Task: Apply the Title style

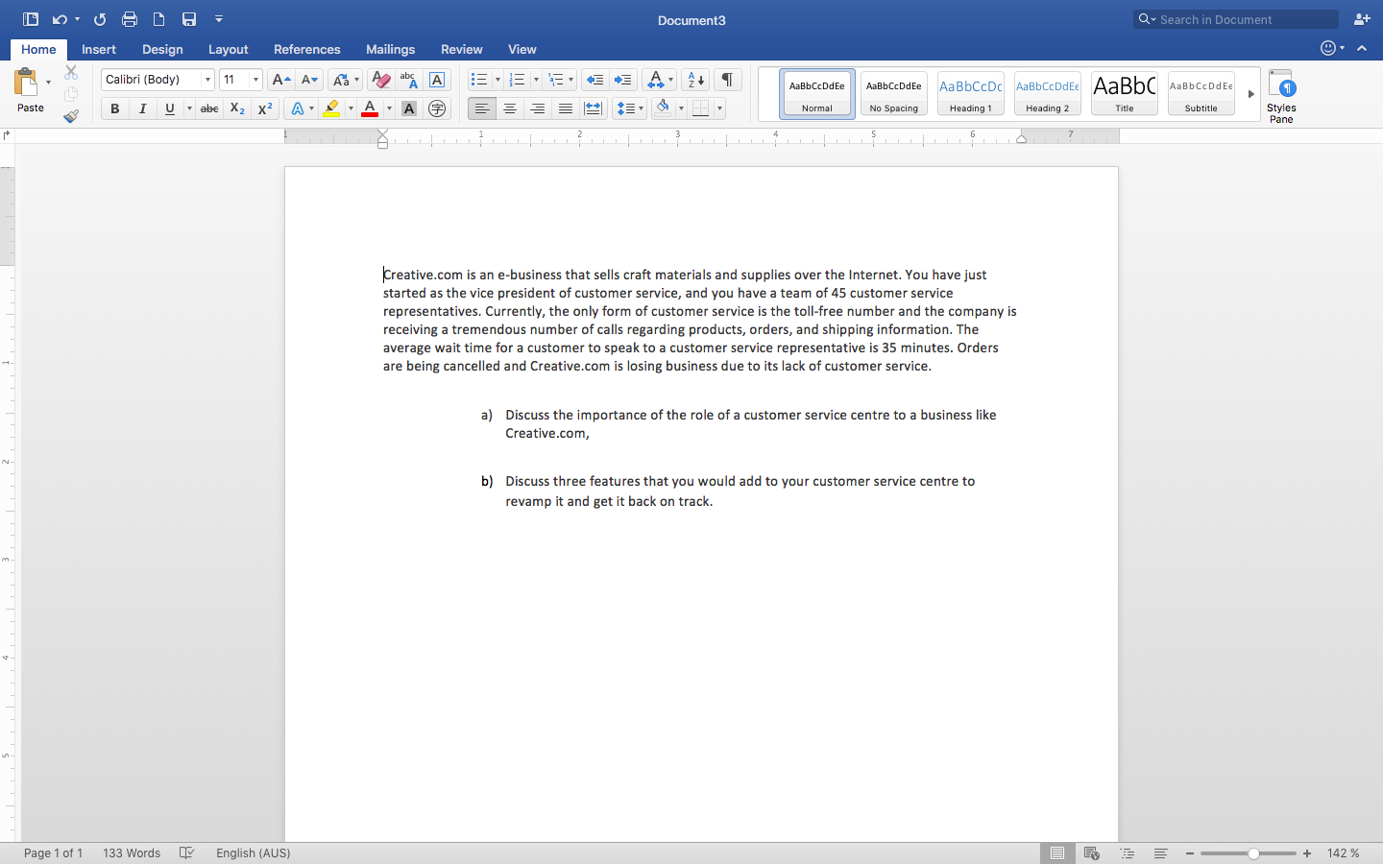Action: point(1125,94)
